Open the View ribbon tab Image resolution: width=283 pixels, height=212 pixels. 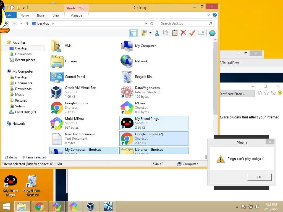pyautogui.click(x=56, y=15)
